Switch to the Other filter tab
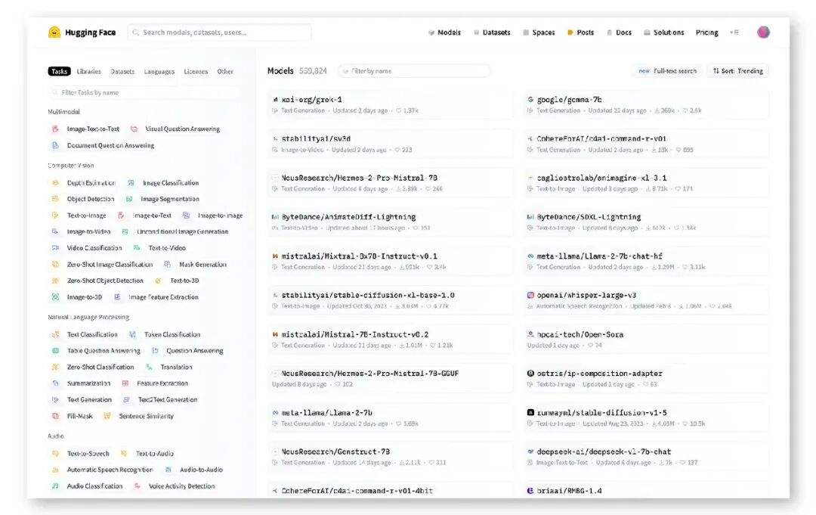816x515 pixels. coord(225,71)
